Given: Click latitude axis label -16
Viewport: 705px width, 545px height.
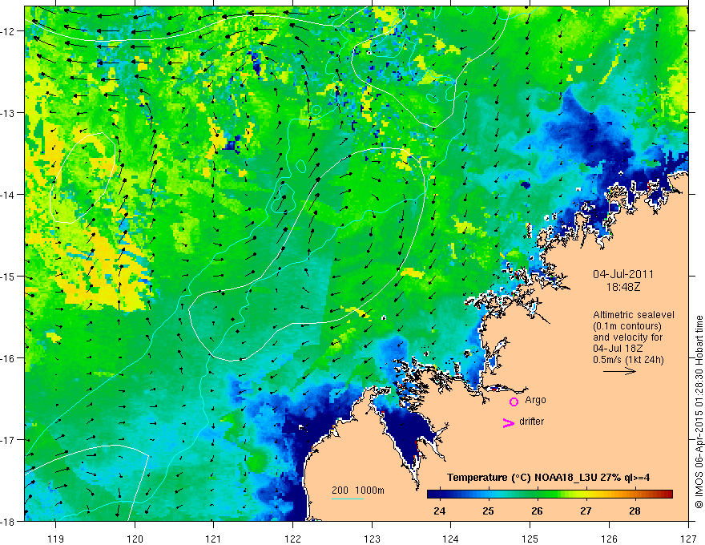Looking at the screenshot, I should 9,358.
